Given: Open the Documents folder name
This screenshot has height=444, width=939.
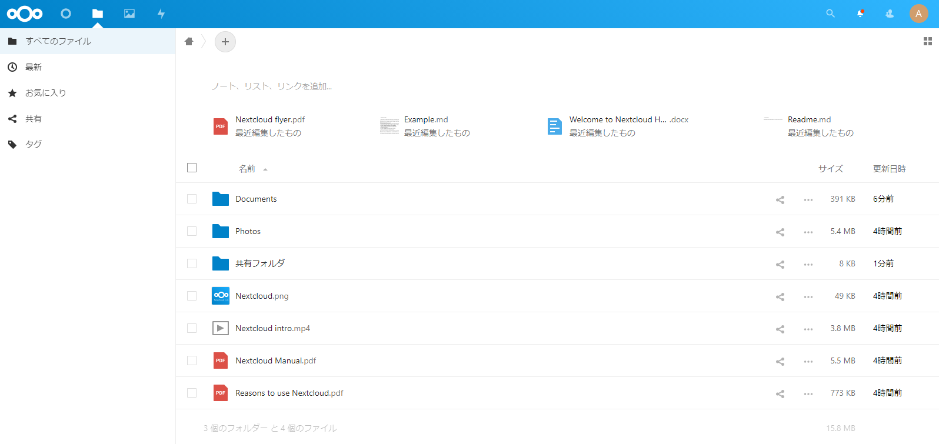Looking at the screenshot, I should 256,199.
